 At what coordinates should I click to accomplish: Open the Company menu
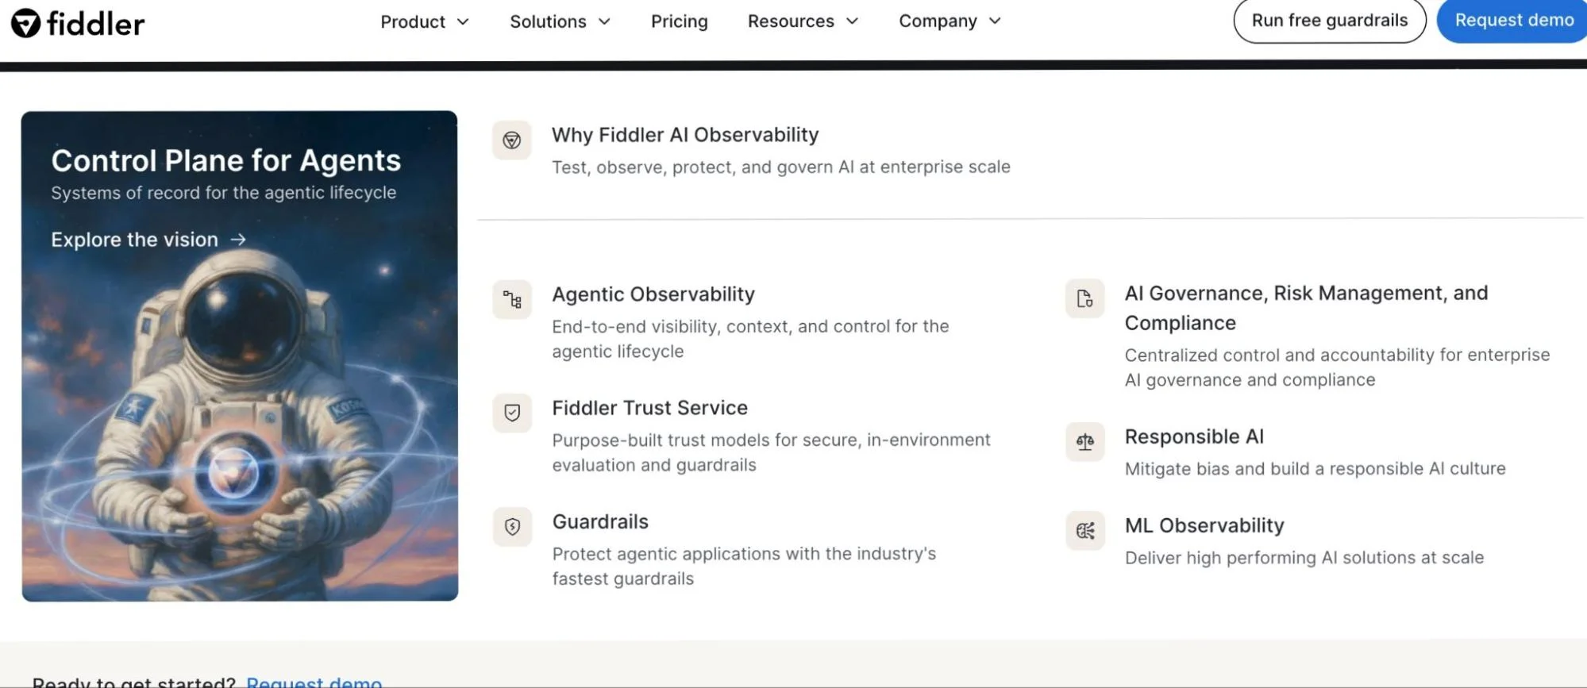950,21
